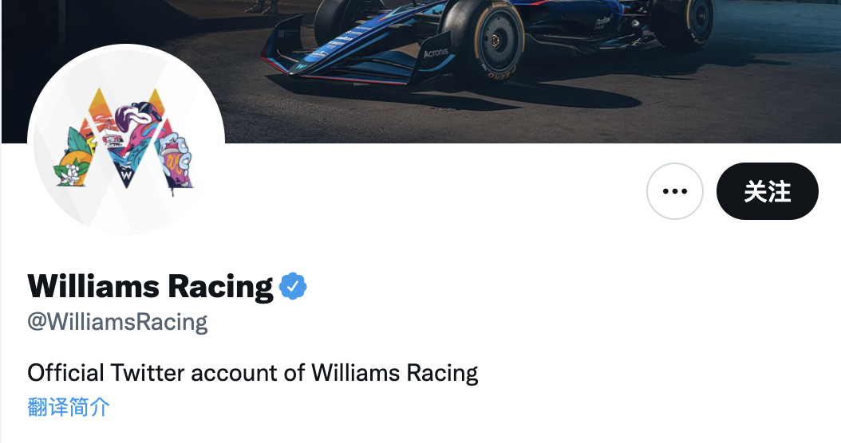The image size is (841, 443).
Task: Click the Acronis logo on front wing
Action: coord(436,53)
